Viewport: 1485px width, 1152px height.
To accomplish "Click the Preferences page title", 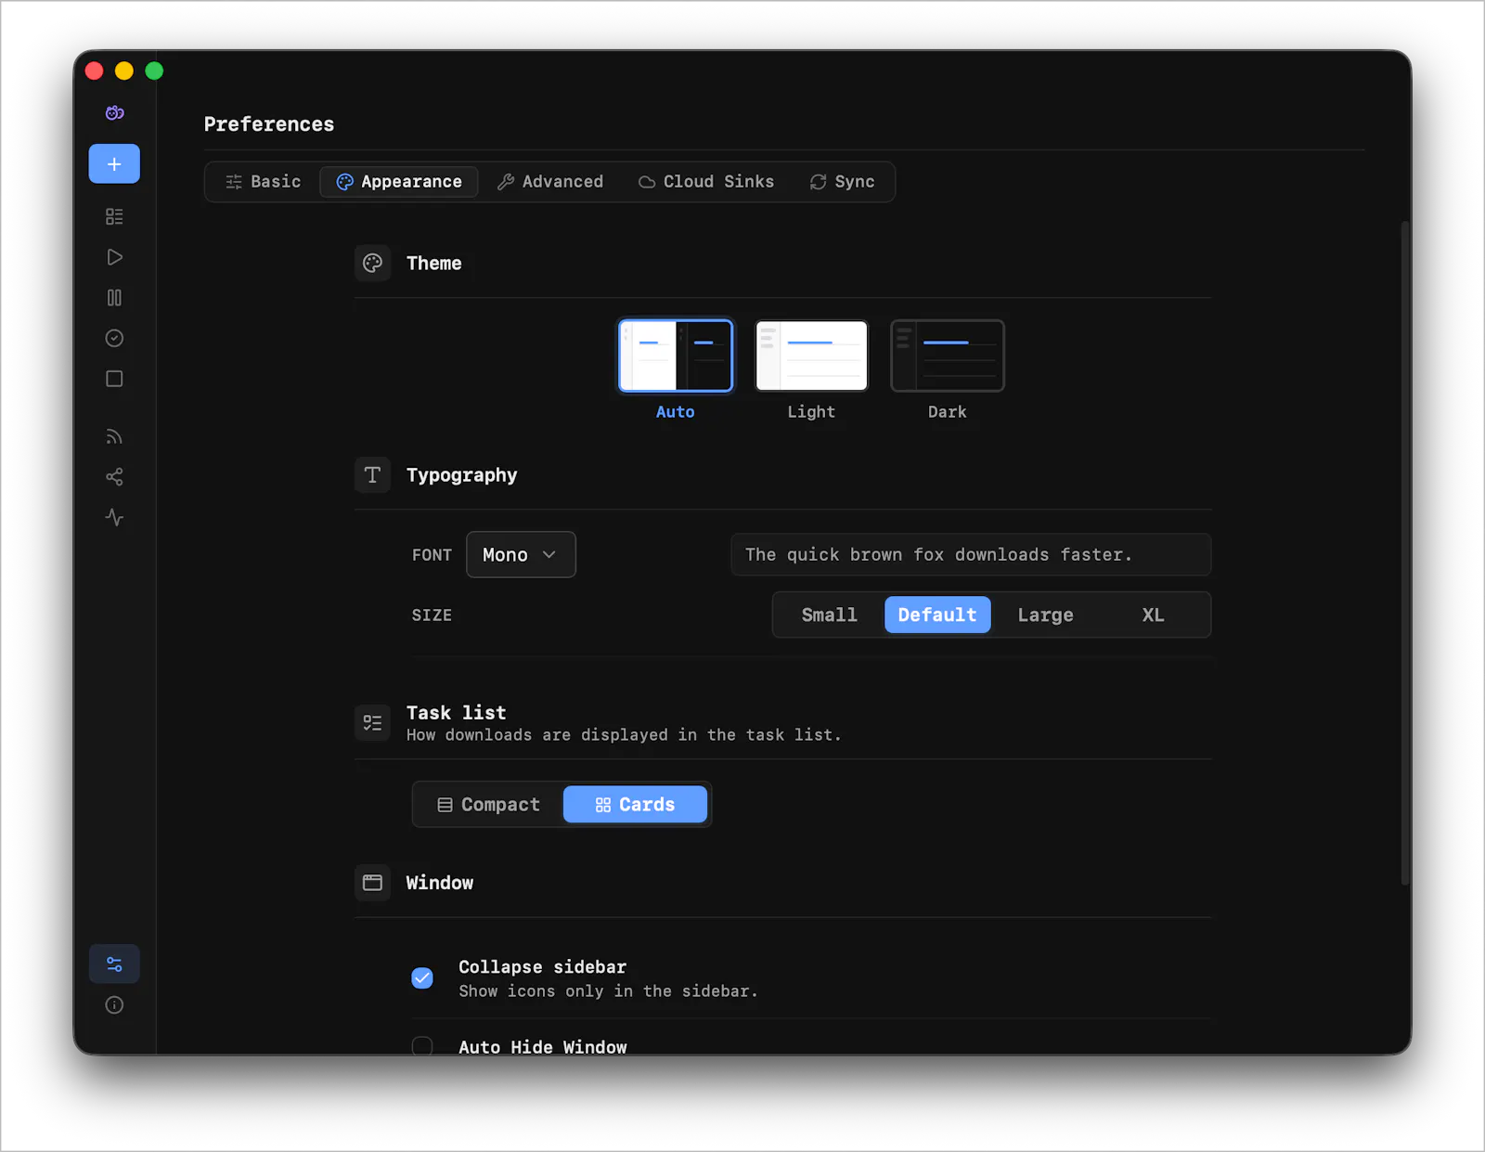I will click(269, 124).
